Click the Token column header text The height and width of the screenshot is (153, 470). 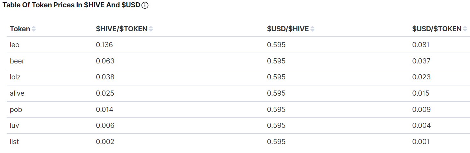pyautogui.click(x=20, y=29)
